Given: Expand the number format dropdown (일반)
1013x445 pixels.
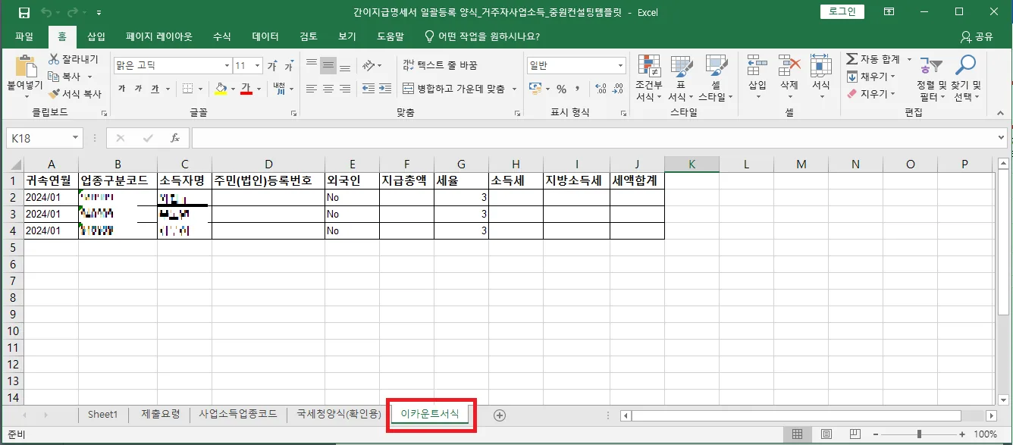Looking at the screenshot, I should 621,66.
